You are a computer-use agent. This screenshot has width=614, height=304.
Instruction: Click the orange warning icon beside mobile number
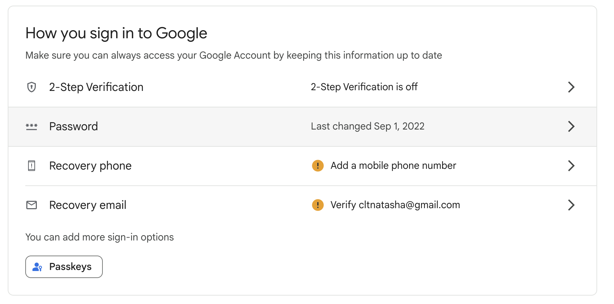(318, 166)
